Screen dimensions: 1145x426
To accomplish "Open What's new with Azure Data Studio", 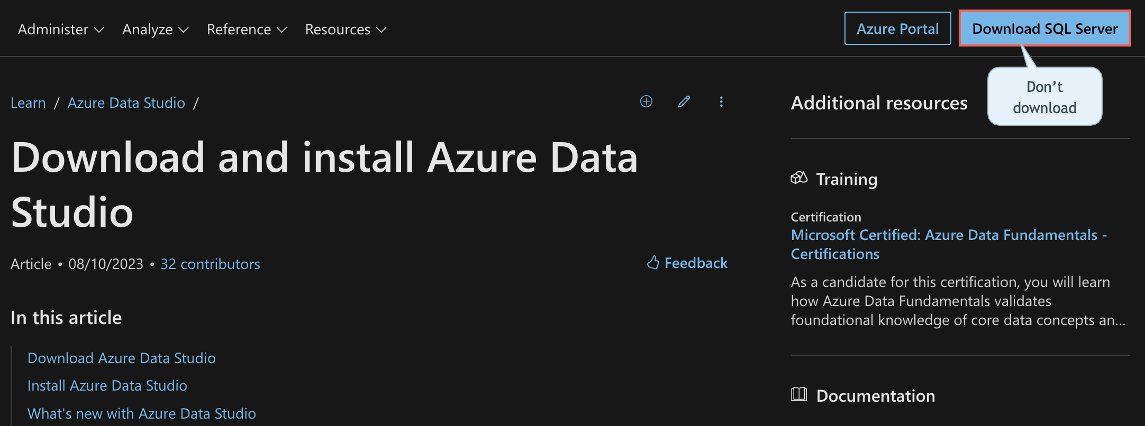I will pos(142,413).
